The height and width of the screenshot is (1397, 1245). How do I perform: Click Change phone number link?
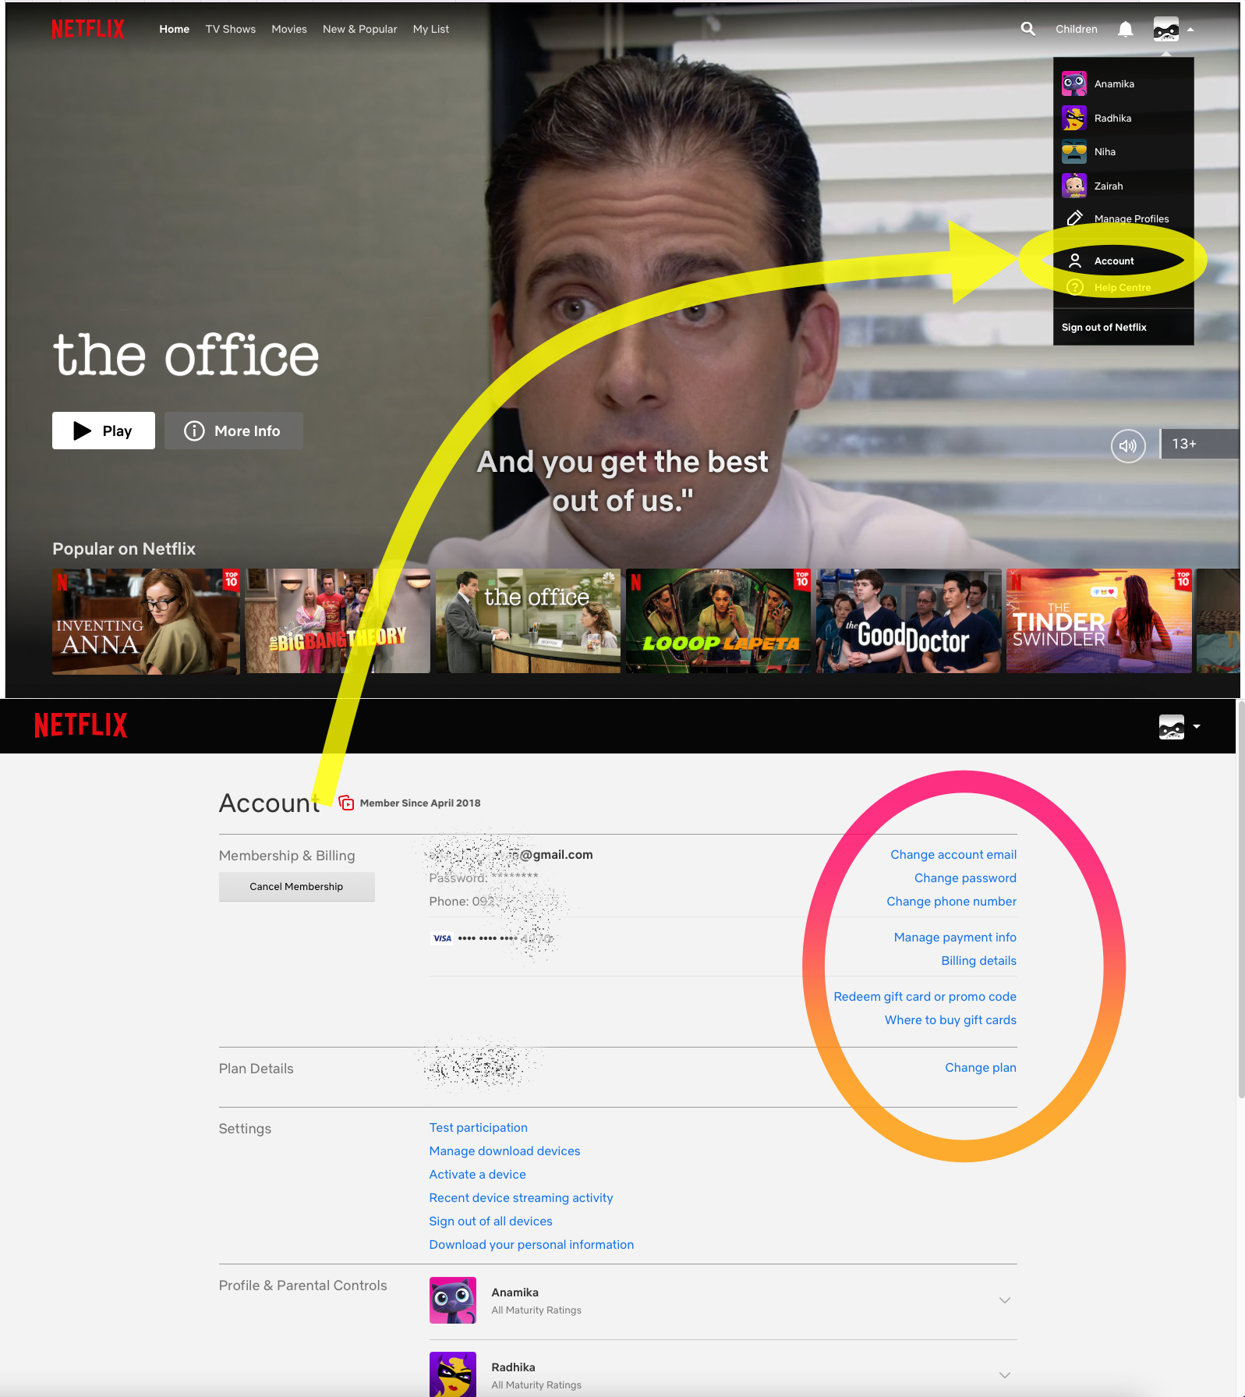point(951,902)
